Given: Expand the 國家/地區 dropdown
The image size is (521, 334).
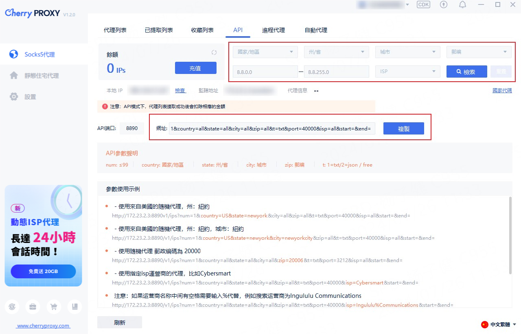Looking at the screenshot, I should click(265, 52).
